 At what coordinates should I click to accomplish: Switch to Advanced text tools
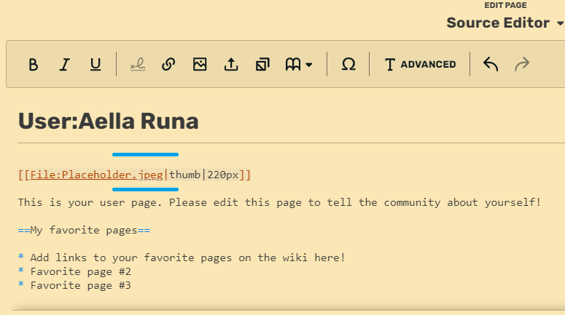[x=420, y=65]
